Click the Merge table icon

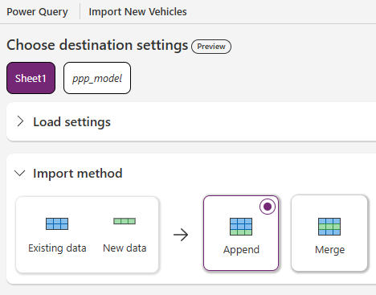(x=329, y=227)
